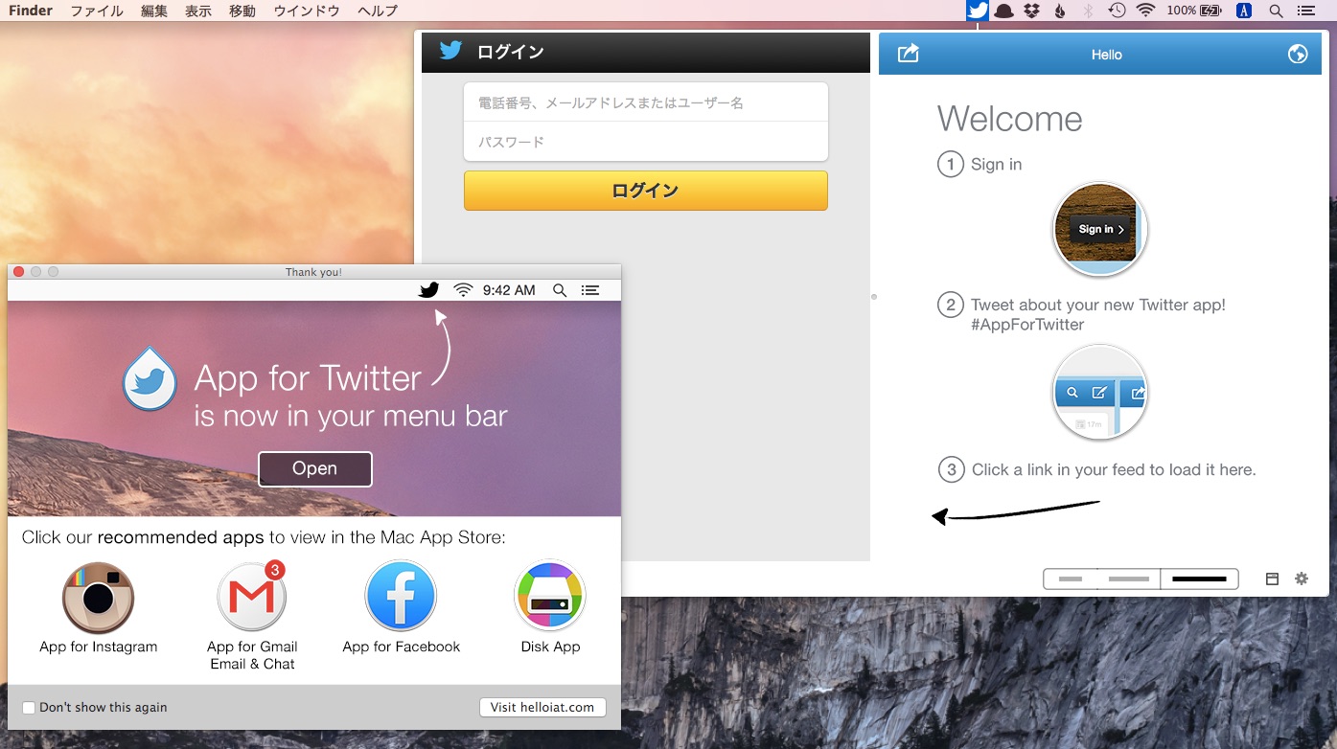Open the ファイル menu
This screenshot has width=1337, height=749.
97,11
